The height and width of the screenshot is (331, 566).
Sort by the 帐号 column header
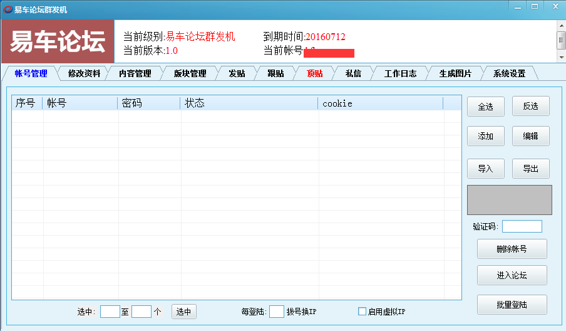[80, 103]
